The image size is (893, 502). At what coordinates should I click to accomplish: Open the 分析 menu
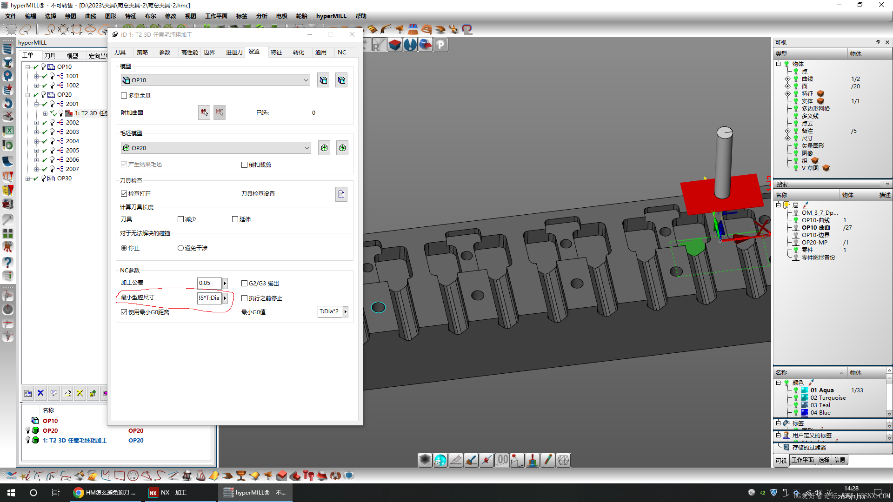click(x=261, y=16)
